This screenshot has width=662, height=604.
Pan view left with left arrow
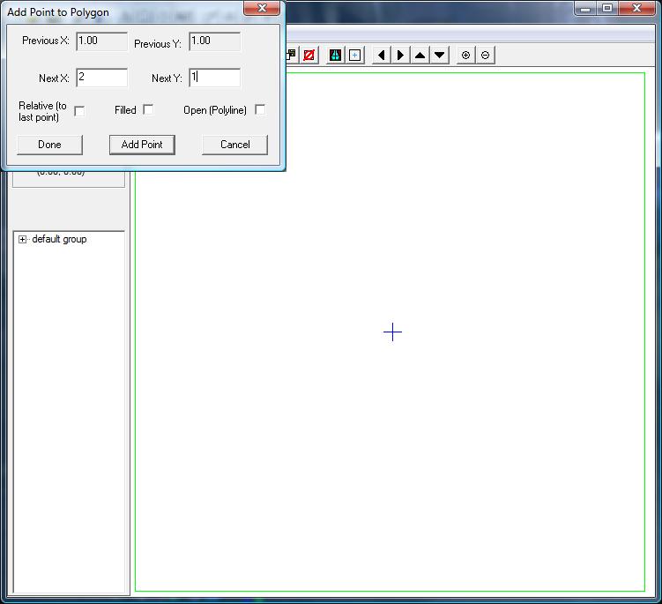coord(381,55)
